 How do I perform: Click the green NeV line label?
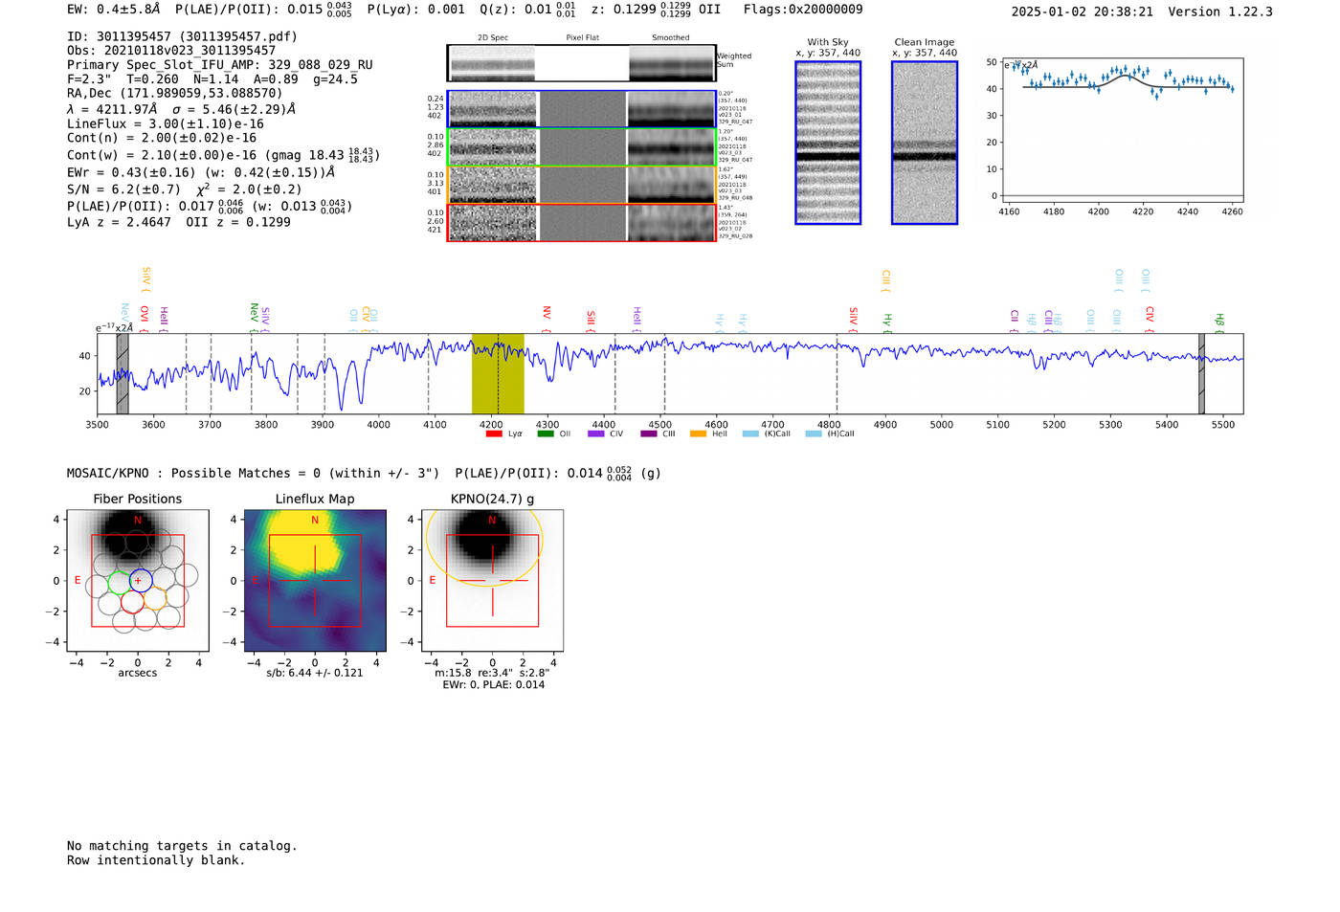[x=255, y=318]
